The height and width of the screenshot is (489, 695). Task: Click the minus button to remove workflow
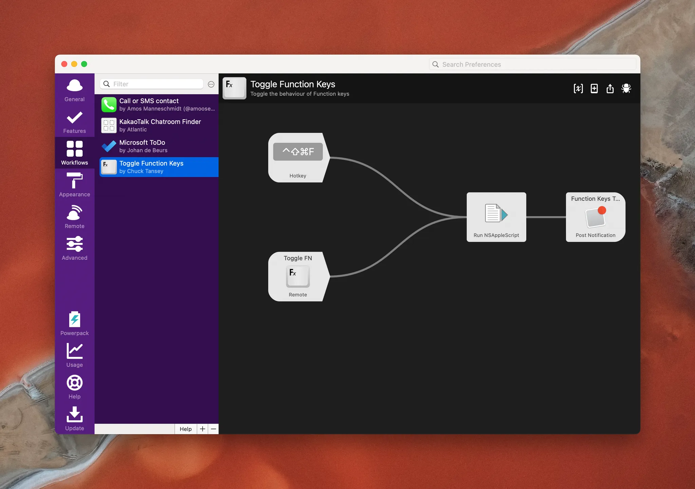213,429
